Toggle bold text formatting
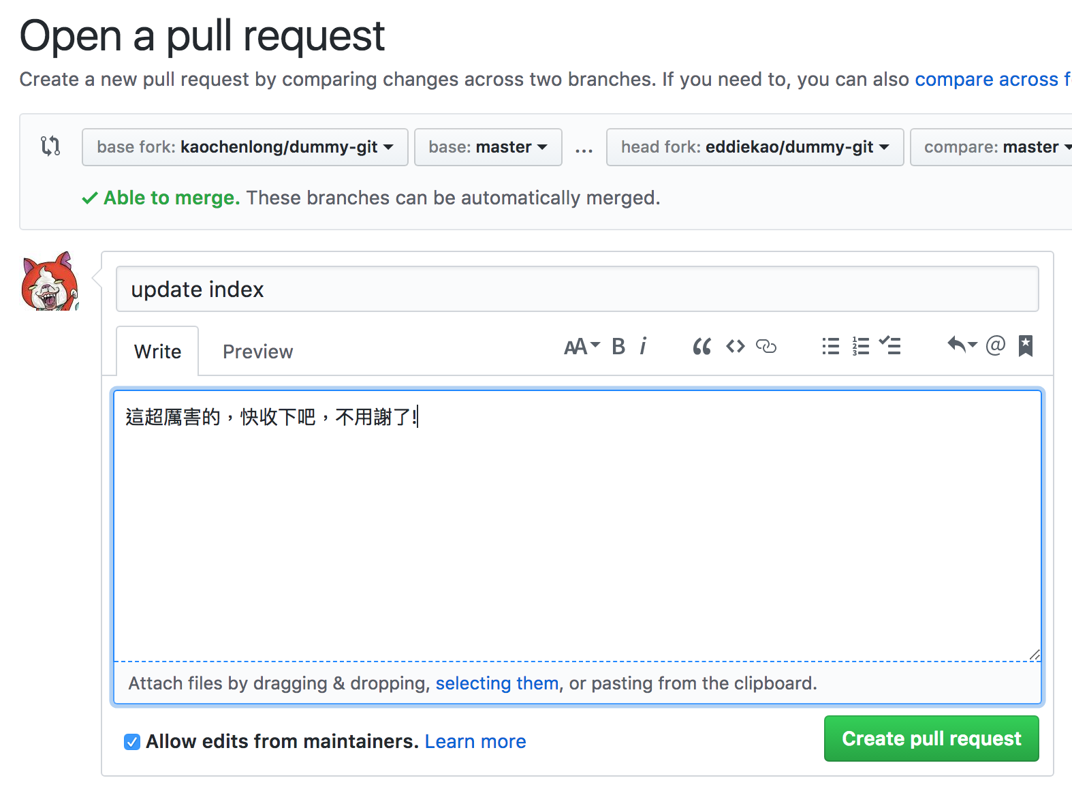The image size is (1072, 793). pos(618,347)
